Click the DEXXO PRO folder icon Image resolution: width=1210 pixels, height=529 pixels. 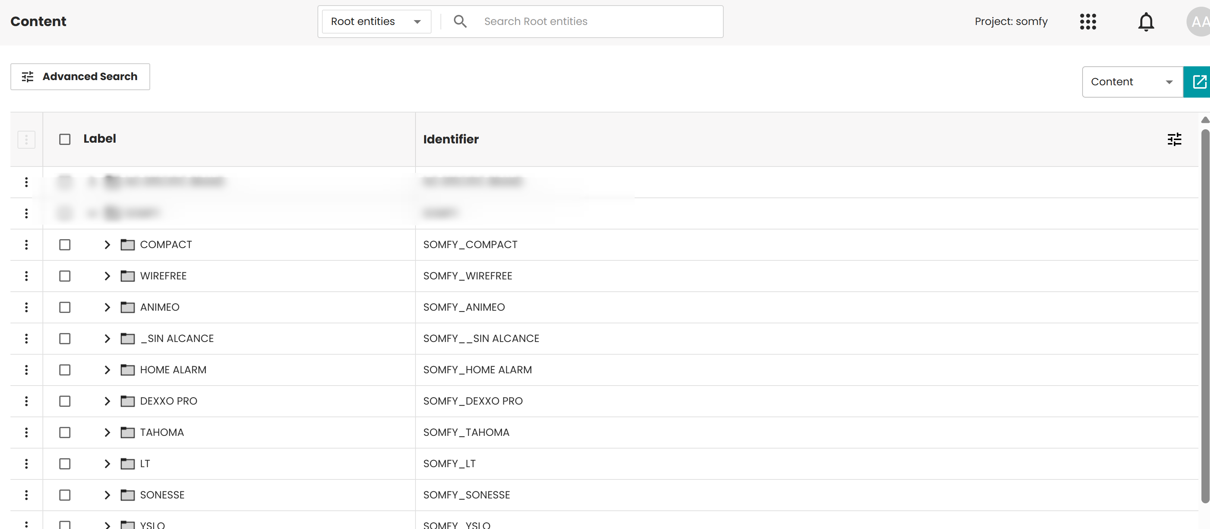pos(127,401)
